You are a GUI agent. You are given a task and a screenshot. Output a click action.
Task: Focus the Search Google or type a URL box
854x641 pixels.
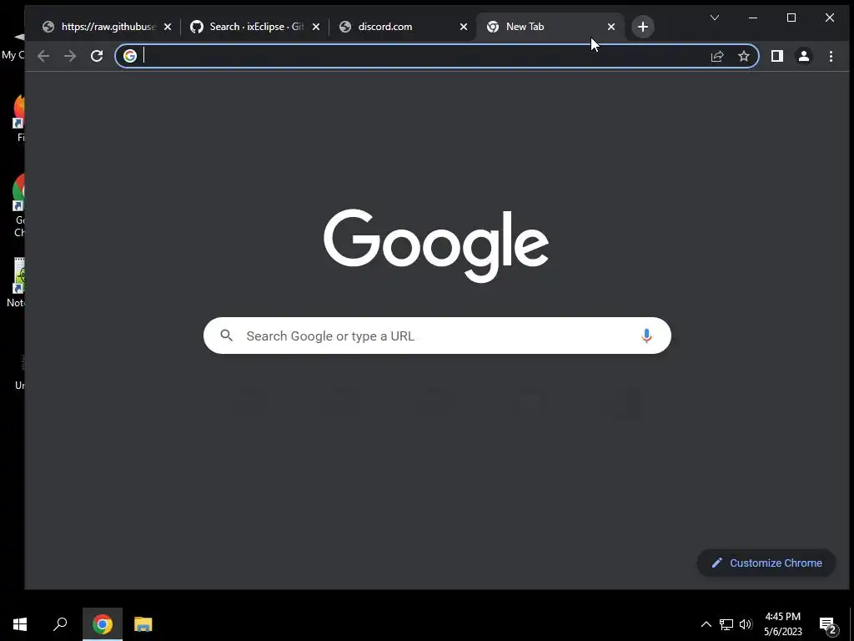(x=437, y=336)
